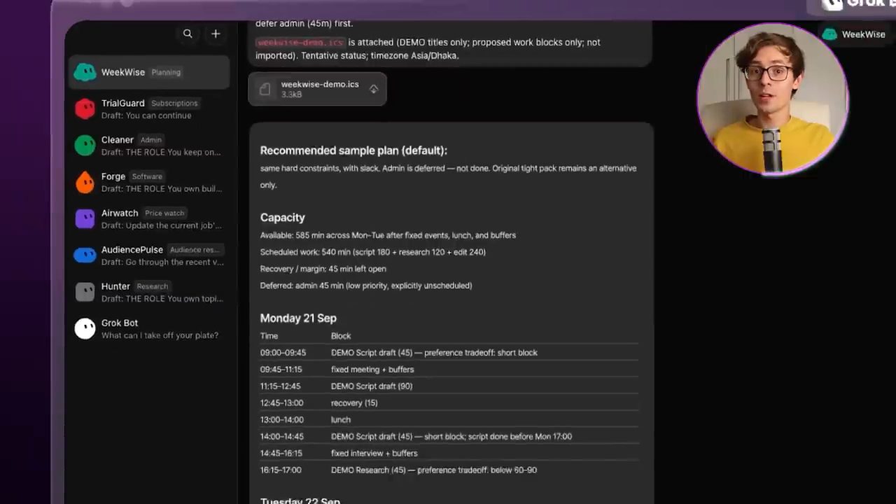Click the "Block" column header
The height and width of the screenshot is (504, 896).
[x=341, y=336]
